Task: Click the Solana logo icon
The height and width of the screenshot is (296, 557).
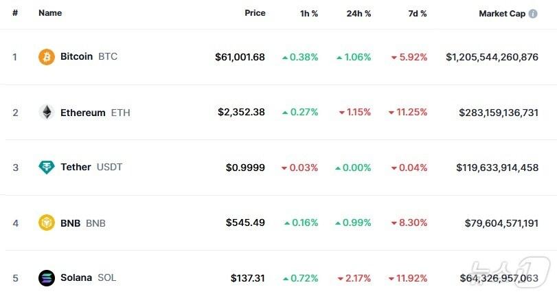Action: (46, 278)
